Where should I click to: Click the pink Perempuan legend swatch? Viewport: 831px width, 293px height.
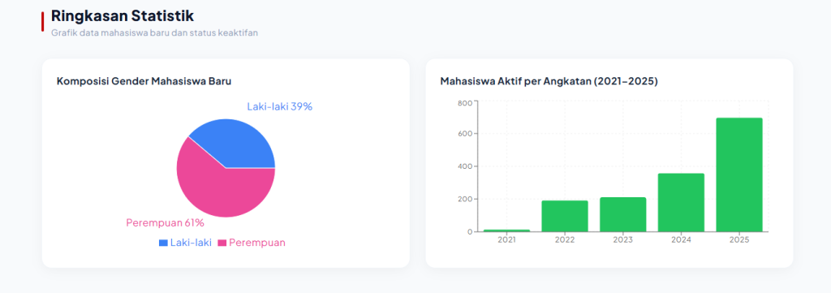click(x=222, y=243)
